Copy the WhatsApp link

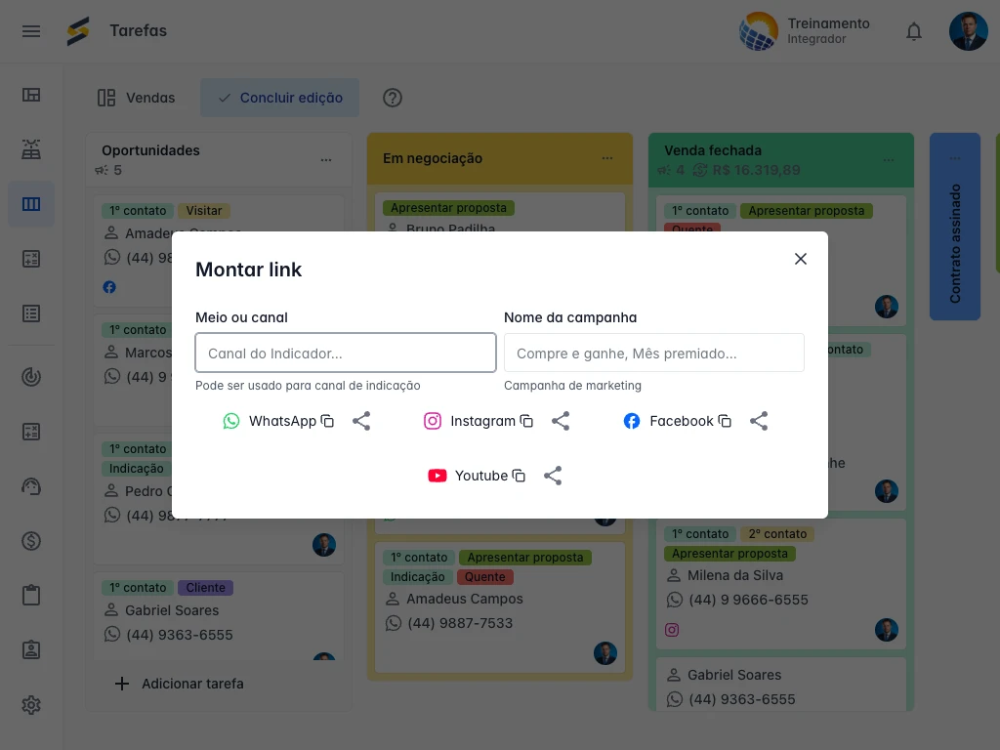[x=328, y=421]
